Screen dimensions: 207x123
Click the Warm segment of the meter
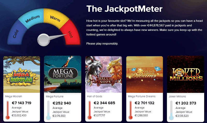pos(55,18)
